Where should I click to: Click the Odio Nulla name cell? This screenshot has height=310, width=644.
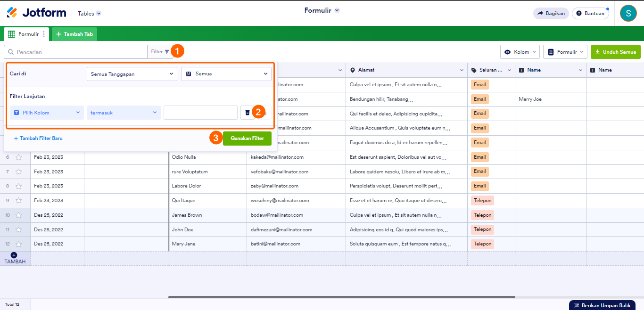coord(207,157)
